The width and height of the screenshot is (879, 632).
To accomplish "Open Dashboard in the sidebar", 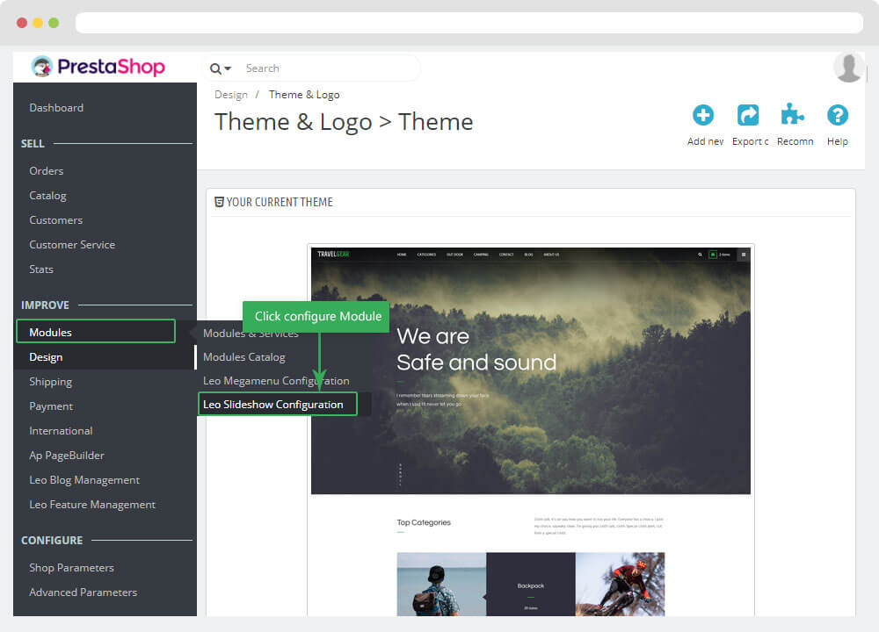I will click(56, 107).
